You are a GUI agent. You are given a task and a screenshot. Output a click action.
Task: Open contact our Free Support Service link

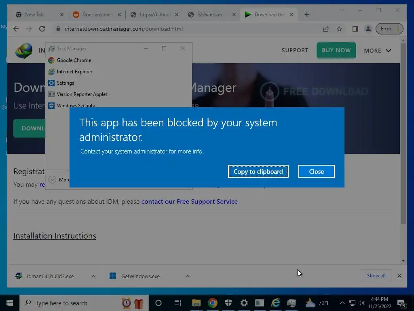pyautogui.click(x=189, y=202)
